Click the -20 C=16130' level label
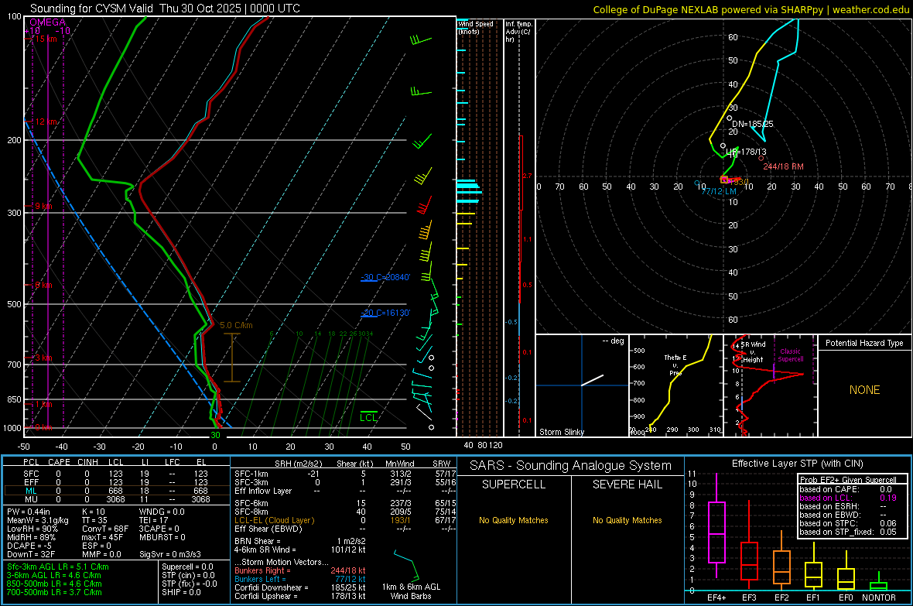Viewport: 913px width, 606px height. (385, 313)
